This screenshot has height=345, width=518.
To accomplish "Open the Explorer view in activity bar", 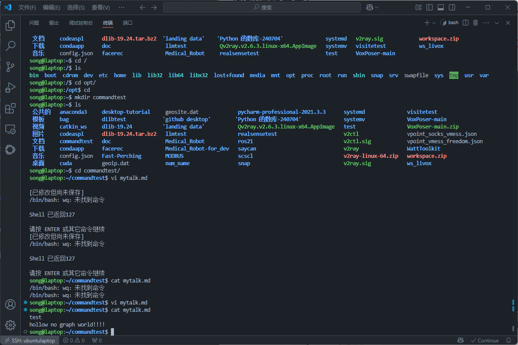I will pos(10,25).
